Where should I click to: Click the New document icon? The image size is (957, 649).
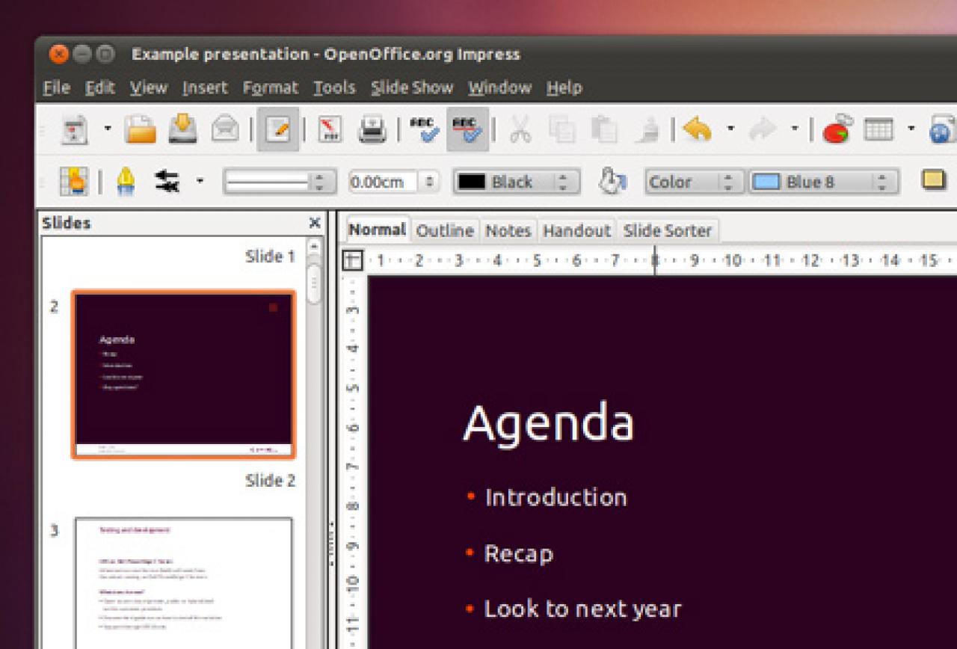pyautogui.click(x=75, y=129)
